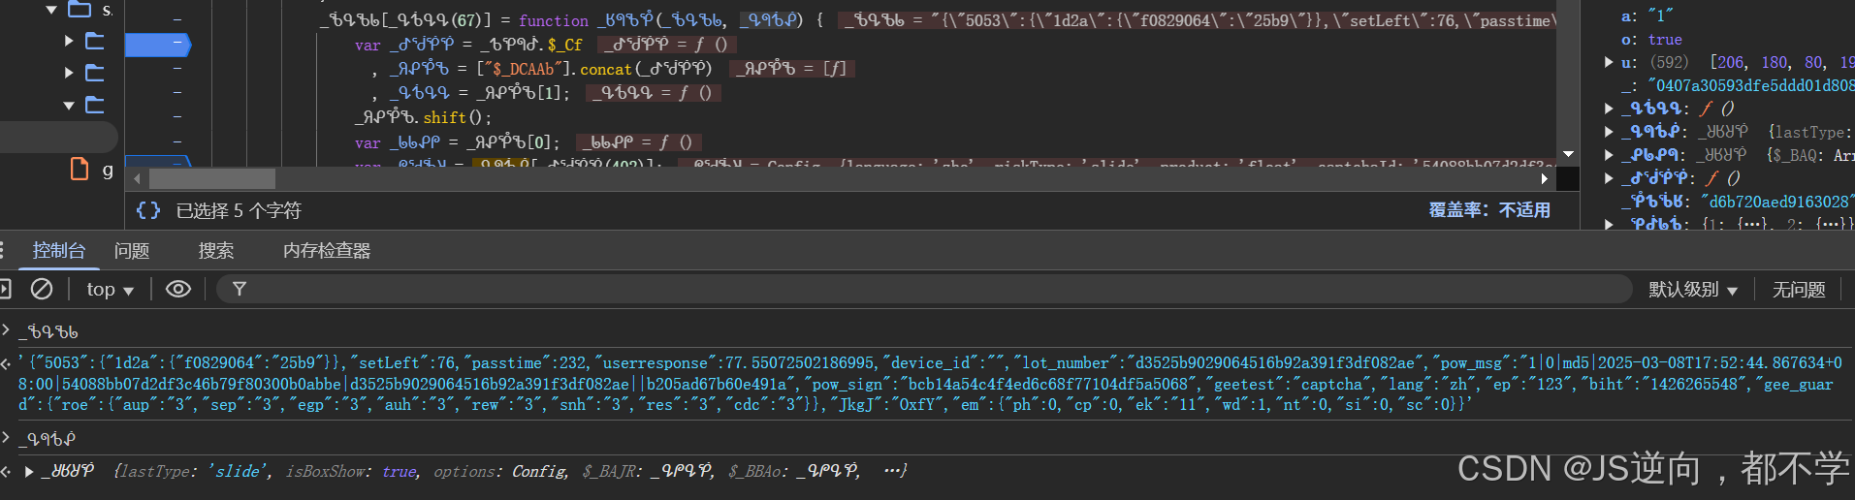Switch to the 搜索 tab
This screenshot has width=1855, height=500.
click(216, 251)
